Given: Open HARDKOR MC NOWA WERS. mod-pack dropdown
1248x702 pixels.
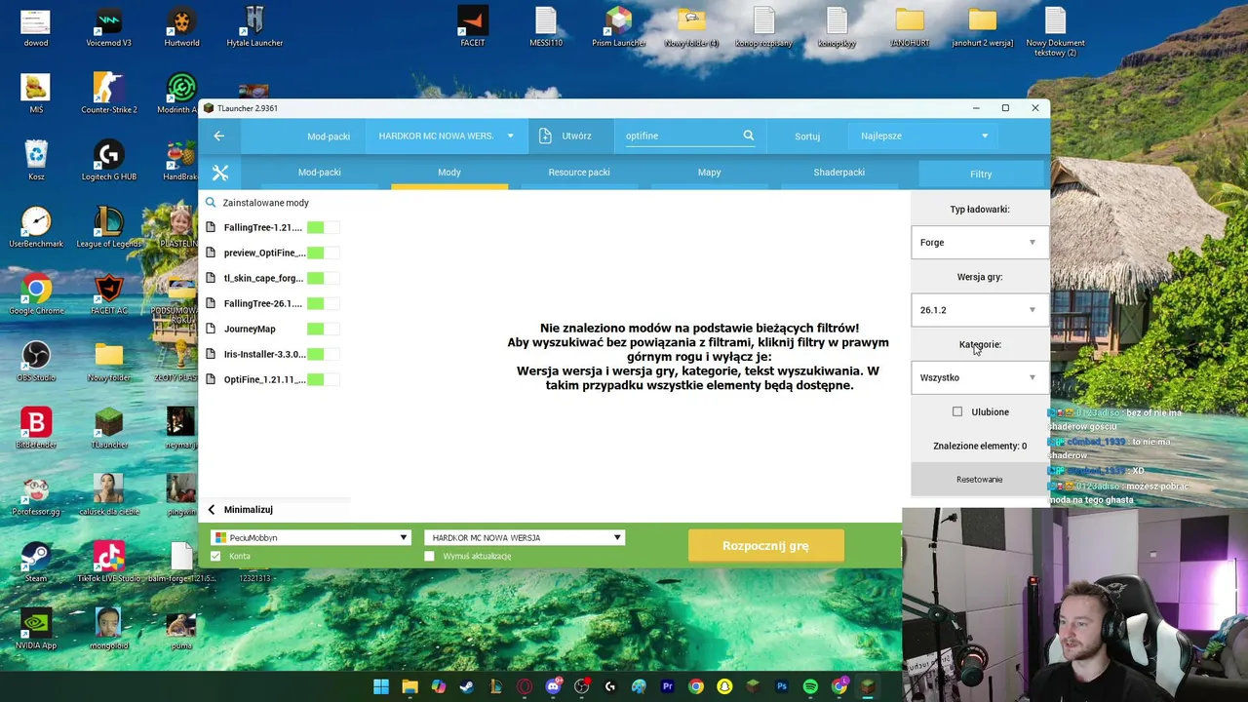Looking at the screenshot, I should [x=446, y=136].
